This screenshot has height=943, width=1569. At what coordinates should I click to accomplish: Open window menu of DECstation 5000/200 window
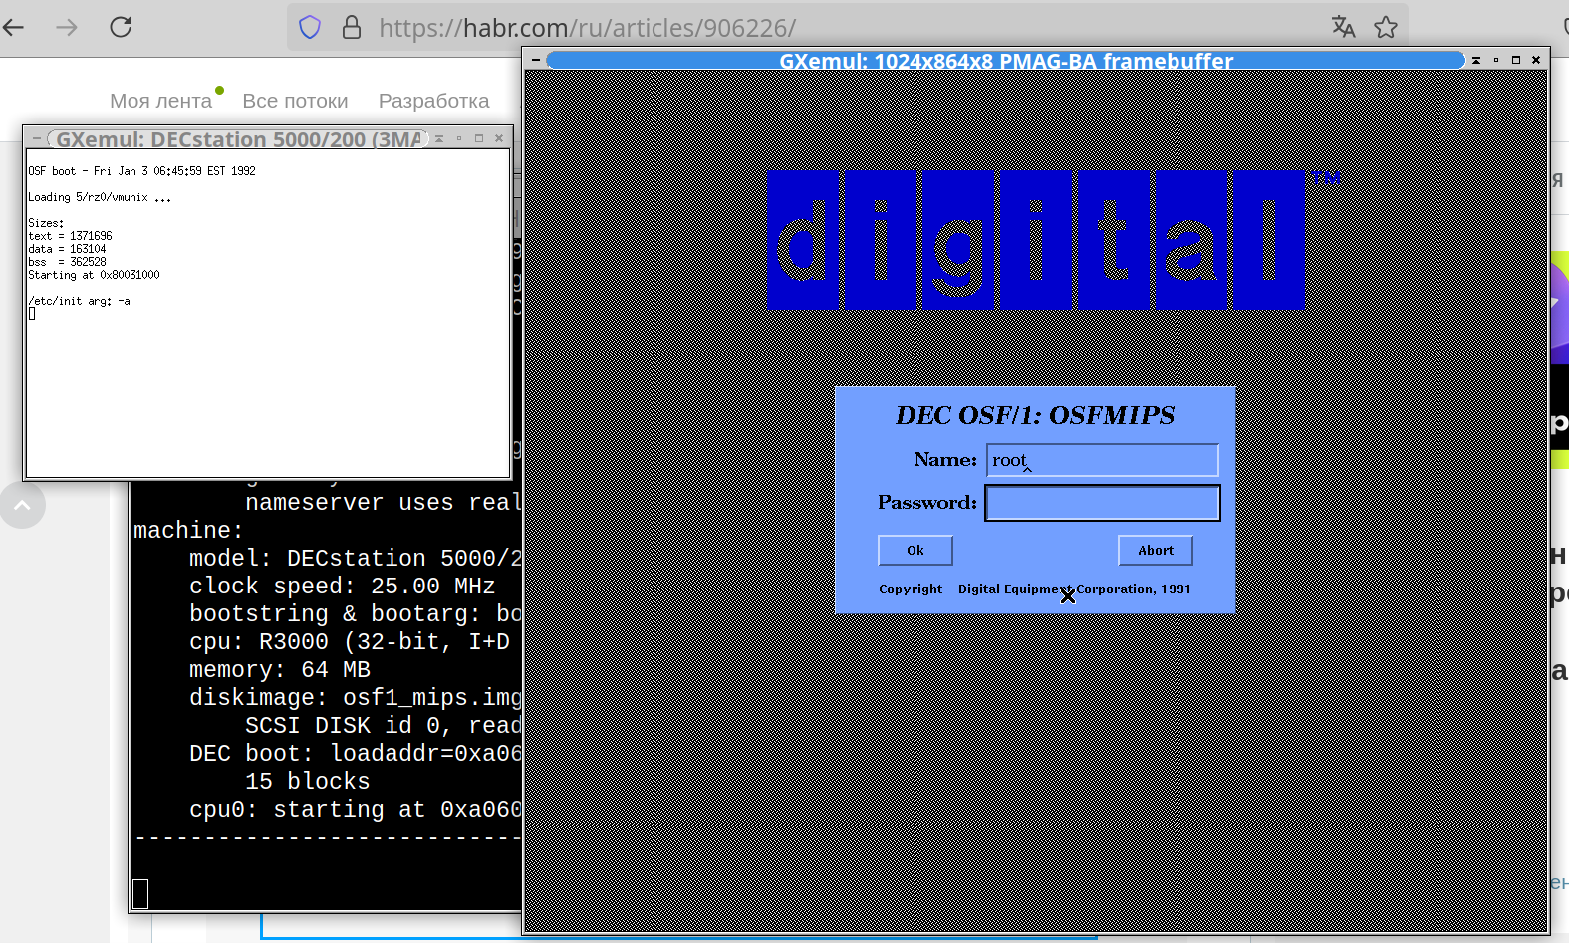coord(36,138)
